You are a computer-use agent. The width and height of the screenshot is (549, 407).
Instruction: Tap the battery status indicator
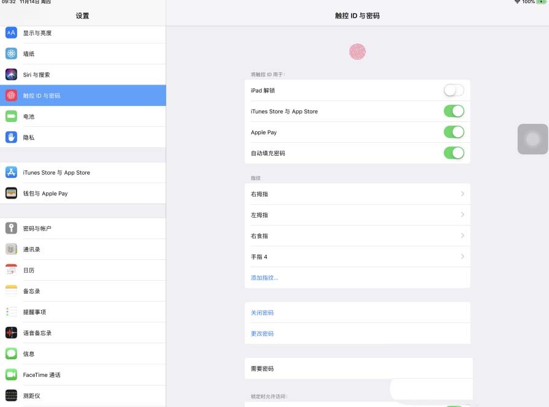pyautogui.click(x=541, y=2)
